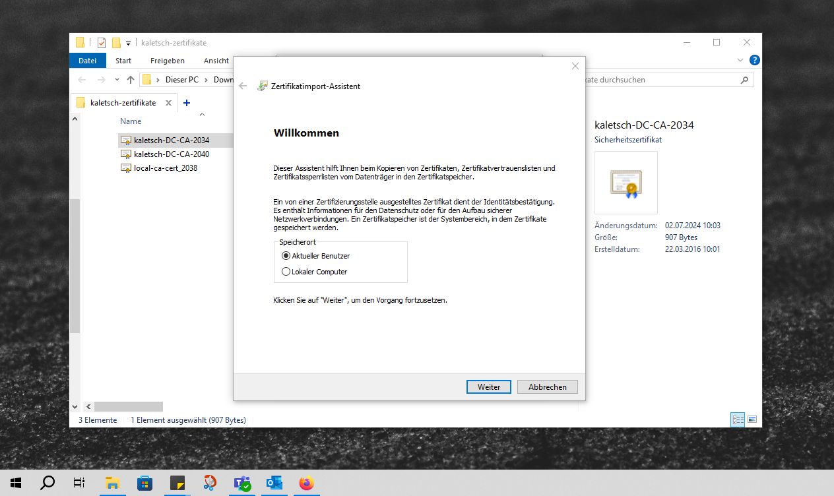Select the "Aktueller Benutzer" radio button
This screenshot has height=496, width=834.
point(286,256)
